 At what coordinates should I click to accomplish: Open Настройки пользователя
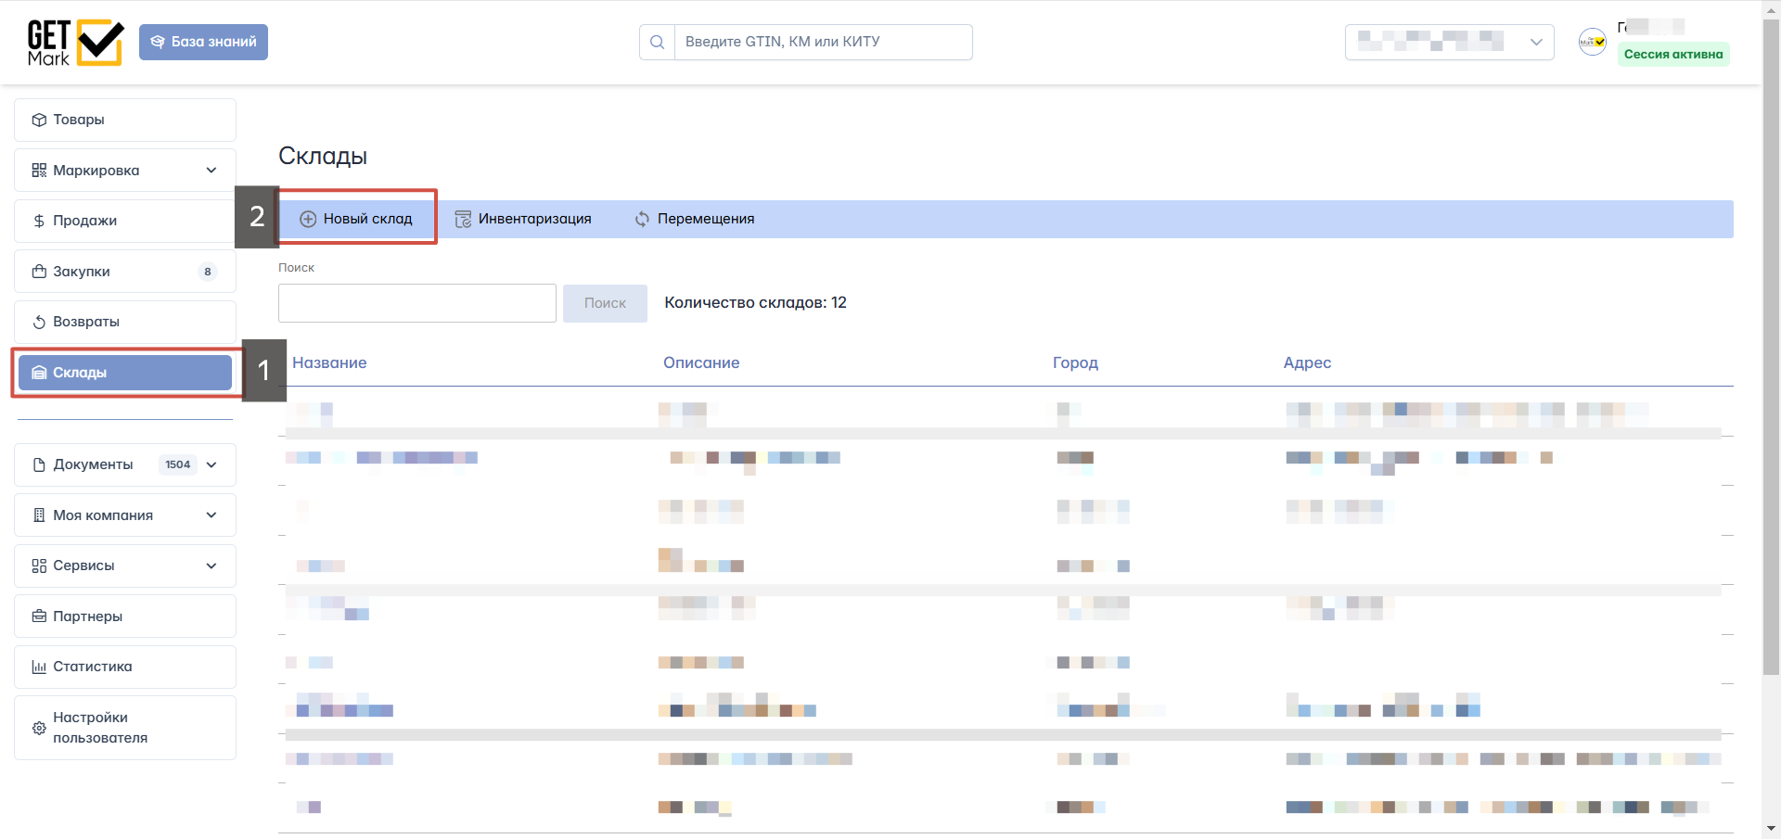125,728
